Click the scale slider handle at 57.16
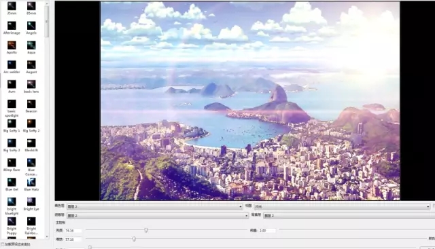This screenshot has height=249, width=435. [x=134, y=239]
